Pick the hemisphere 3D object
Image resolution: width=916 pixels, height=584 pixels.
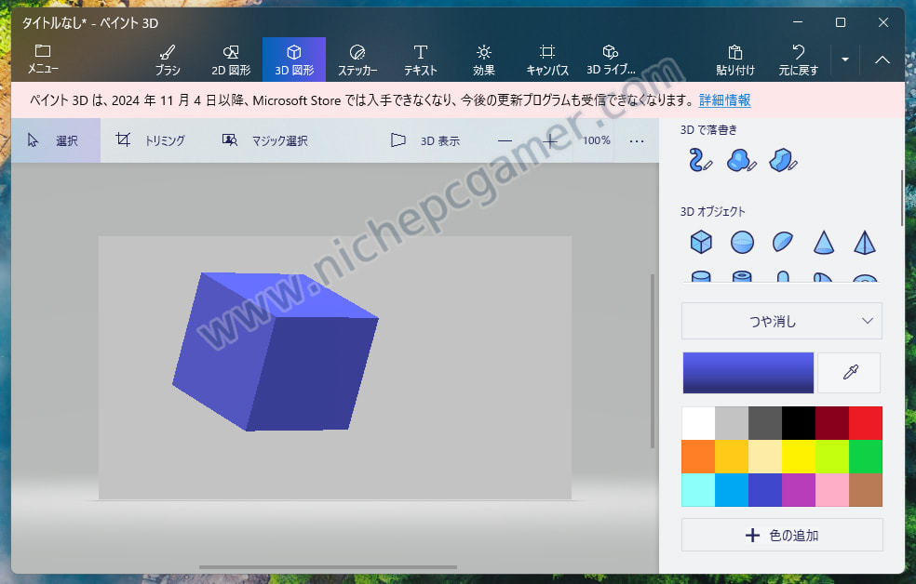tap(783, 242)
